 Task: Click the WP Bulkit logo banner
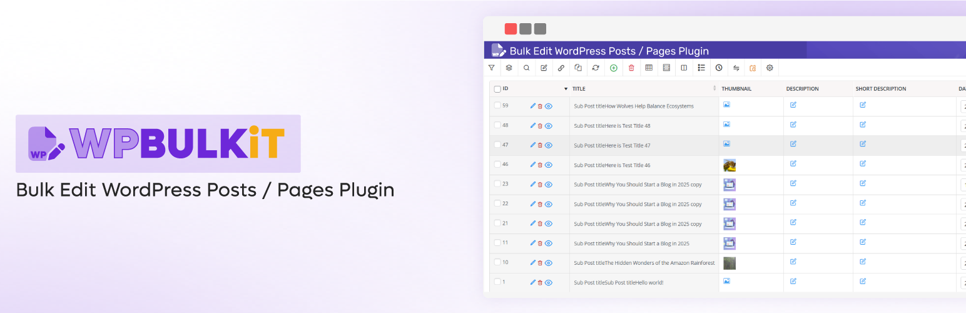click(158, 143)
